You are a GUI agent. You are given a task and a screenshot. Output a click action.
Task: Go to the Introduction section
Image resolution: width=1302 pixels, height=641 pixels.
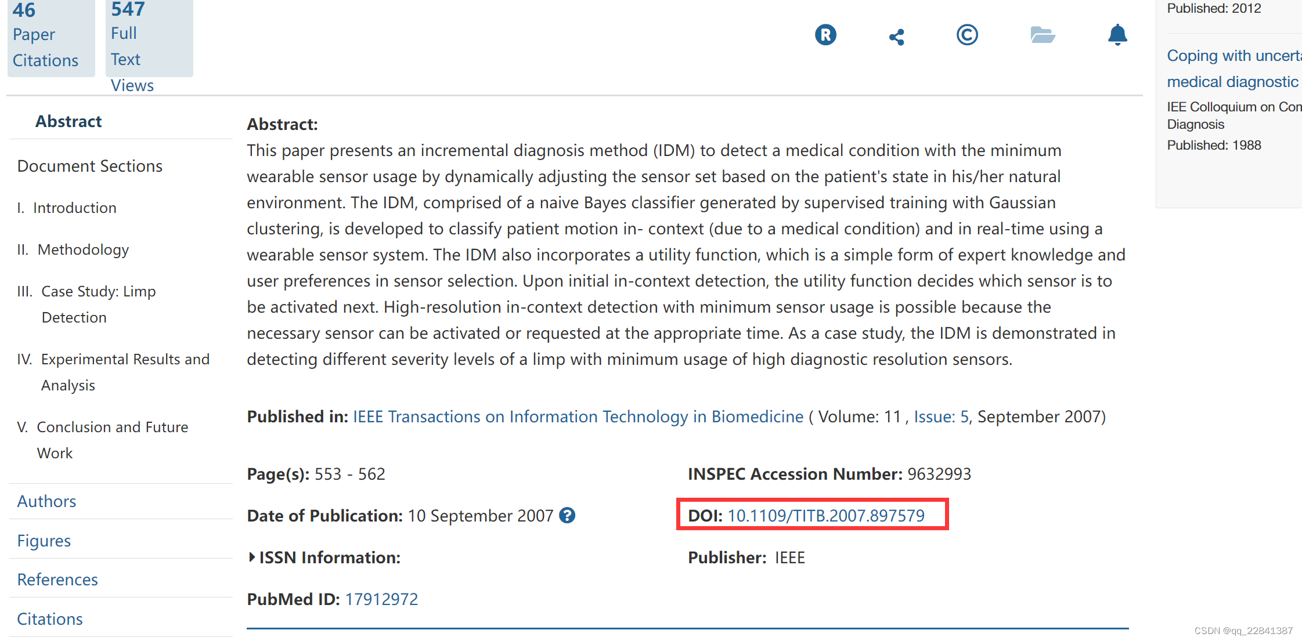pos(74,208)
